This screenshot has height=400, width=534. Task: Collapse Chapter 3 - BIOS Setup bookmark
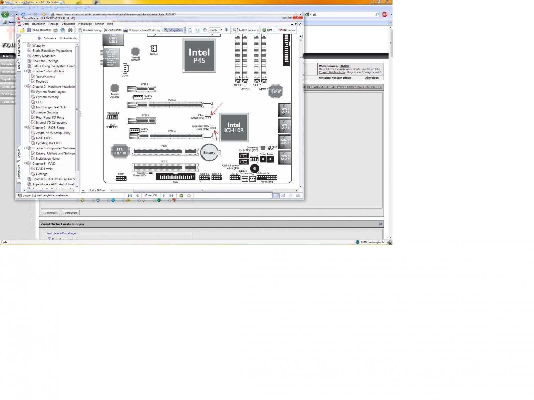pyautogui.click(x=26, y=127)
